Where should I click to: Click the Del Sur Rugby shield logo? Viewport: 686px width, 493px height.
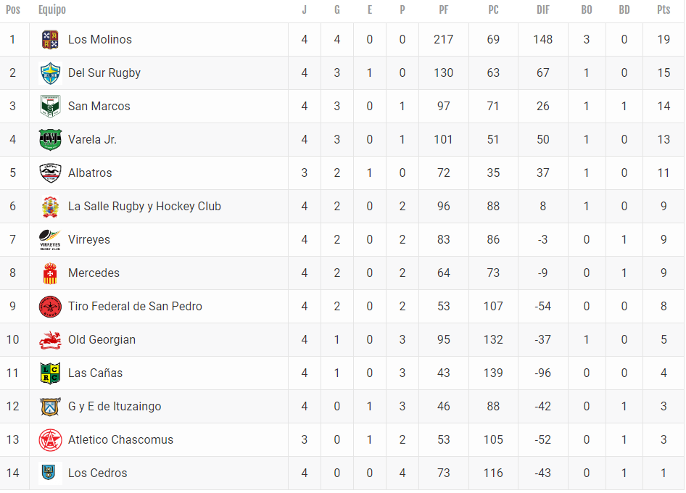coord(50,73)
